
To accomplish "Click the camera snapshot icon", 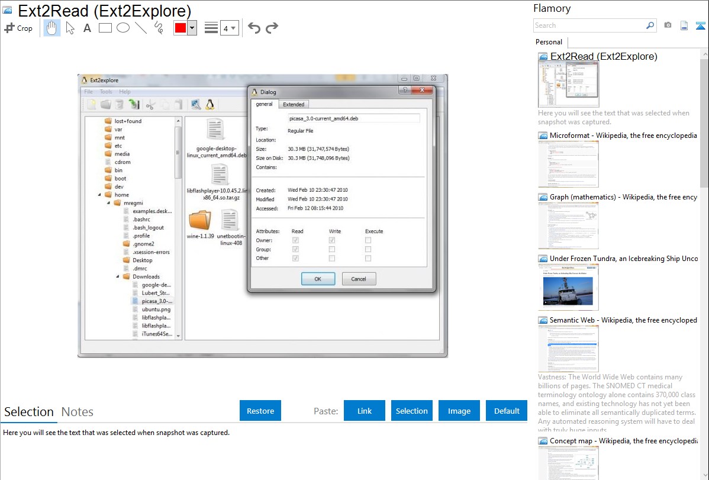I will (668, 25).
